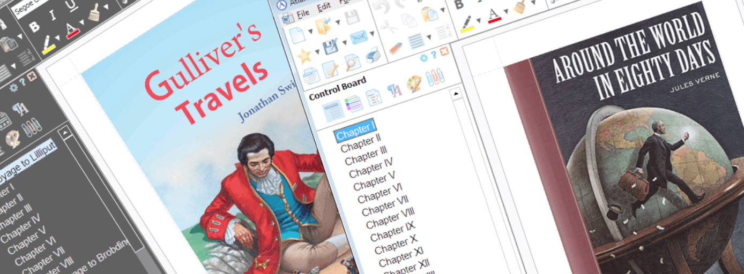This screenshot has width=744, height=274.
Task: Click the Send by email envelope icon
Action: (x=359, y=39)
